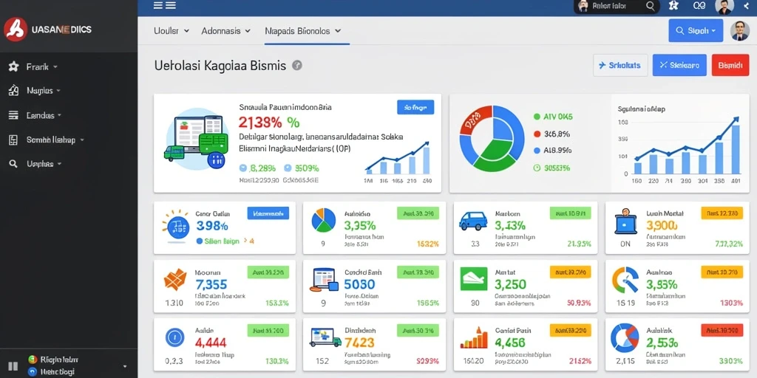
Task: Click the red logo icon in sidebar
Action: pyautogui.click(x=16, y=30)
